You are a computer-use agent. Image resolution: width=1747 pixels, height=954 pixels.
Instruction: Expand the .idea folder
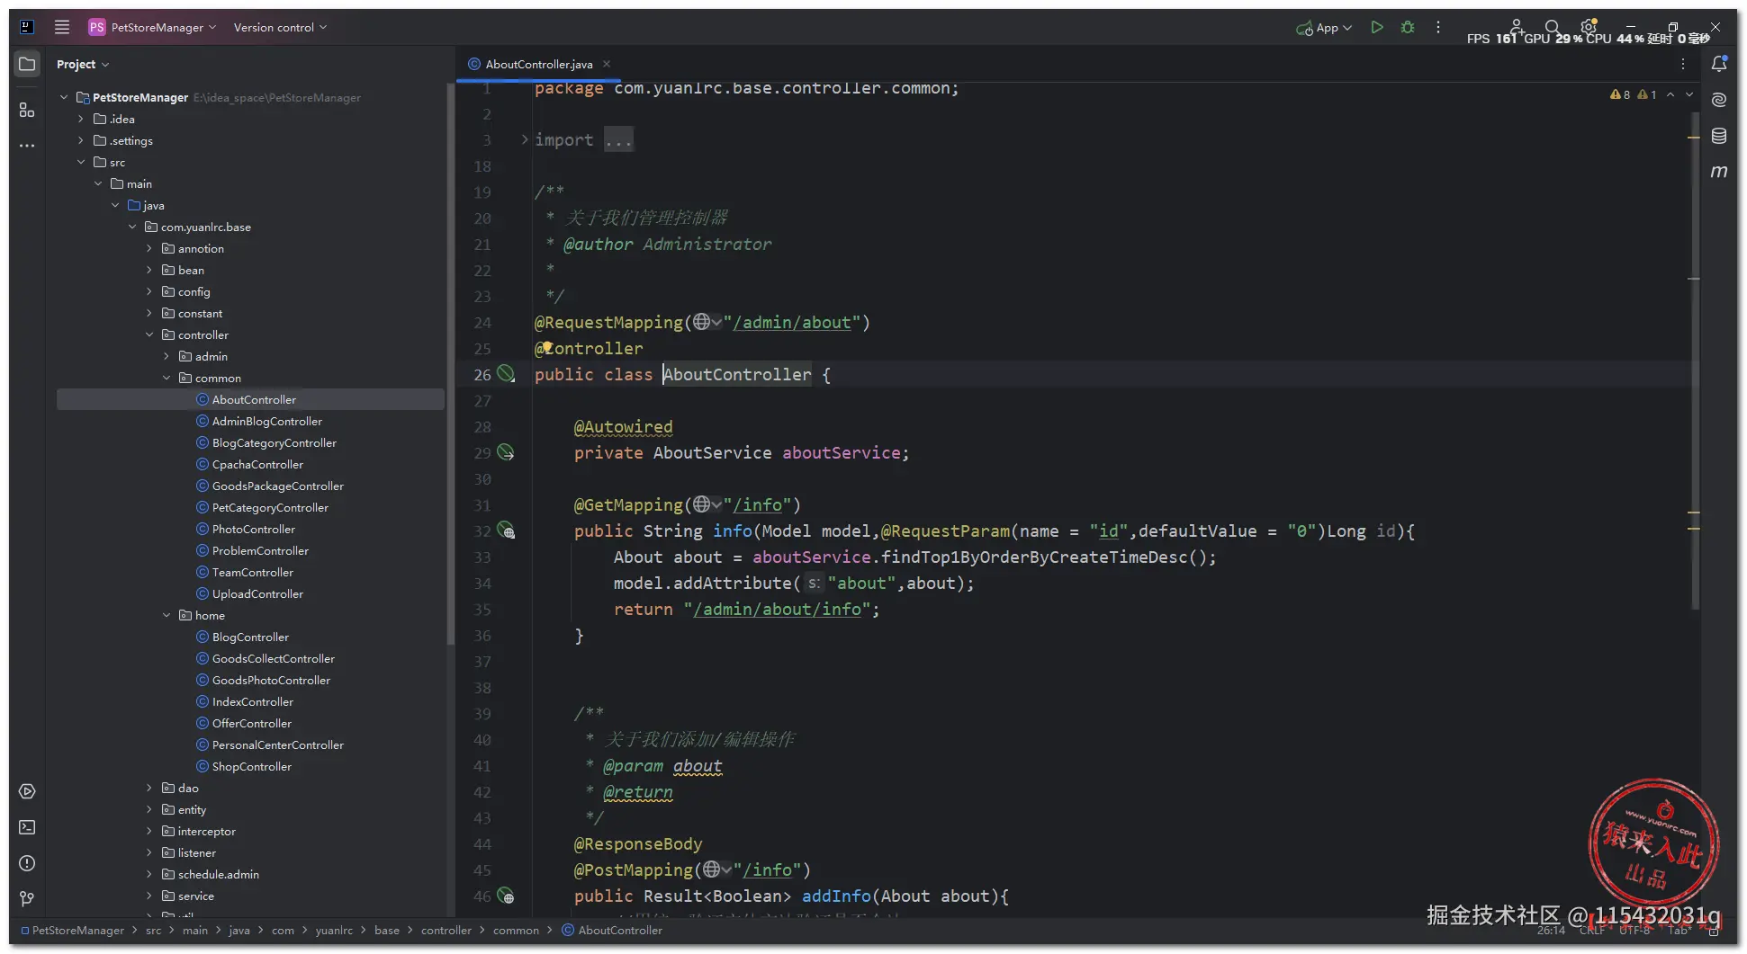(x=80, y=119)
